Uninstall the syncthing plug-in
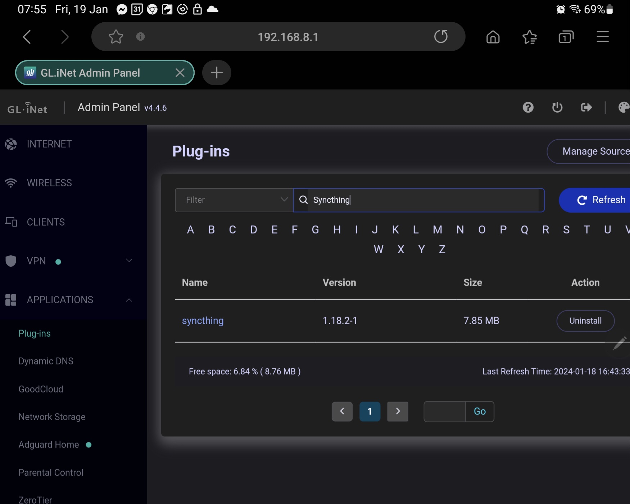The width and height of the screenshot is (630, 504). tap(585, 321)
